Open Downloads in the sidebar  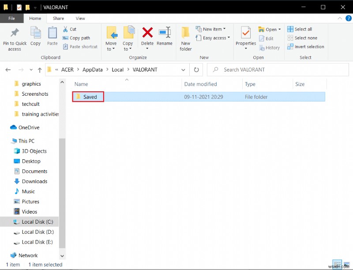tap(30, 181)
